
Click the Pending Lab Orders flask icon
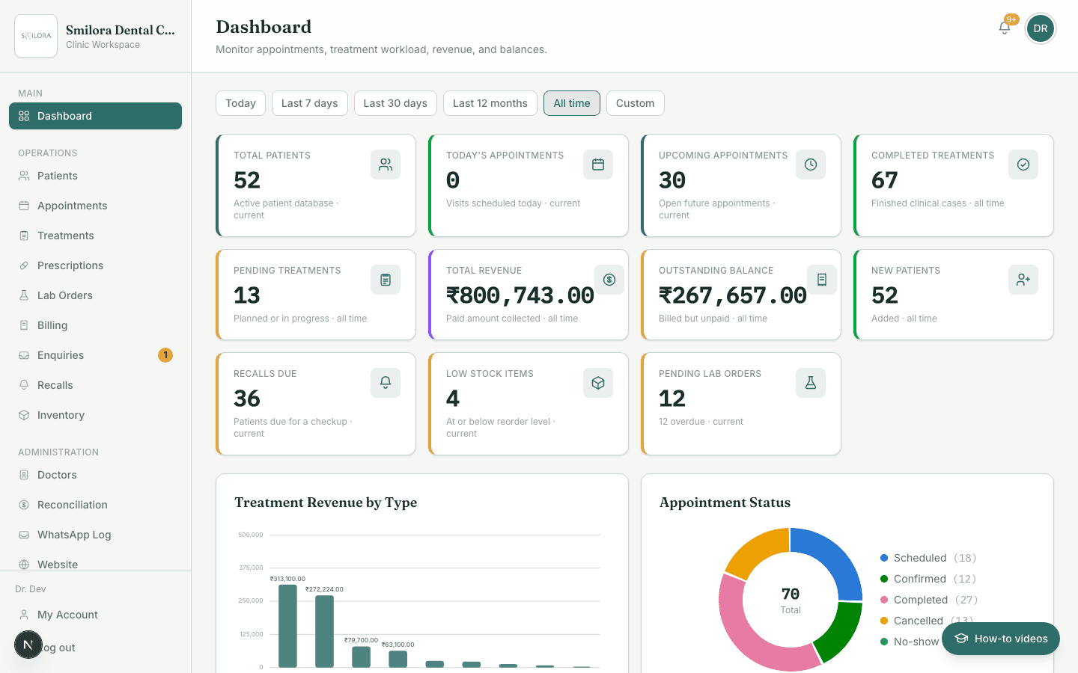point(811,383)
